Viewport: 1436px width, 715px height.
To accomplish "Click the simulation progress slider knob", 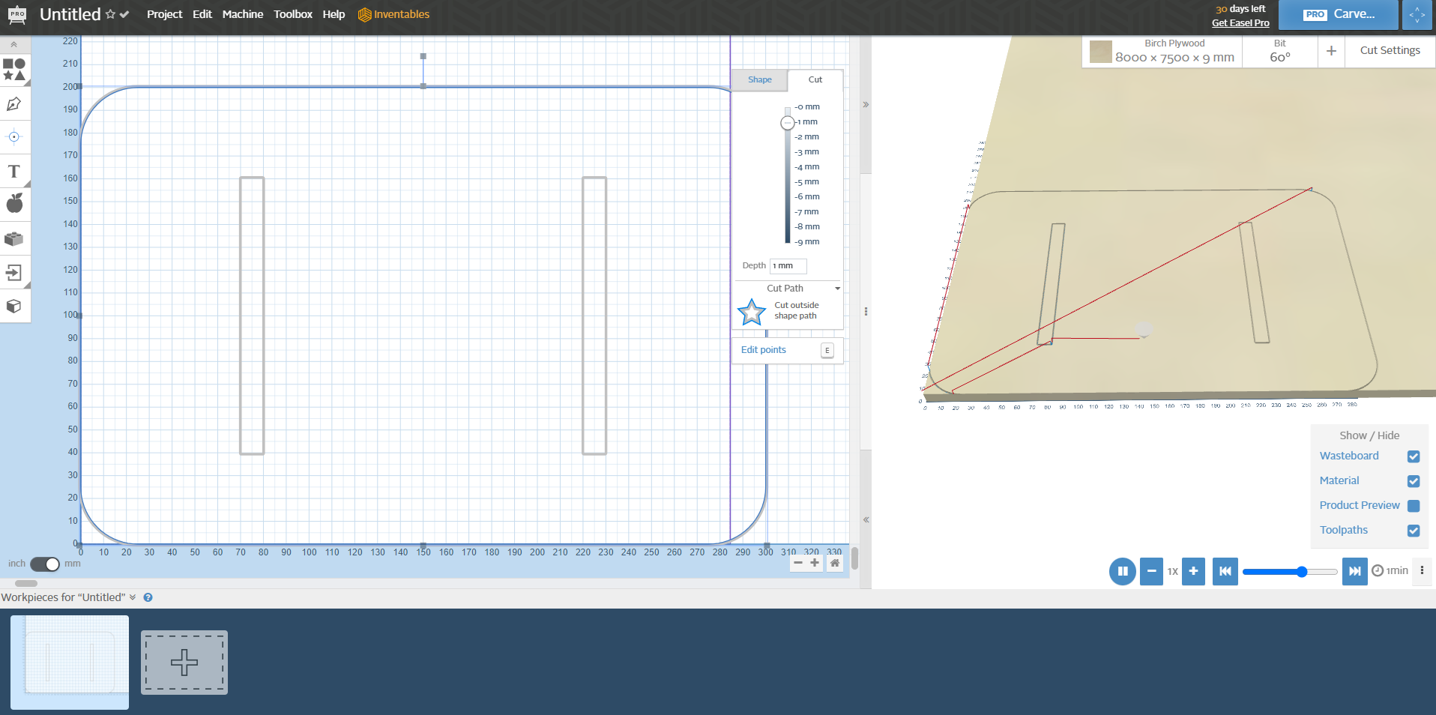I will [x=1302, y=572].
